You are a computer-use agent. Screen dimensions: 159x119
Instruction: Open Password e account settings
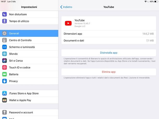tap(29, 113)
